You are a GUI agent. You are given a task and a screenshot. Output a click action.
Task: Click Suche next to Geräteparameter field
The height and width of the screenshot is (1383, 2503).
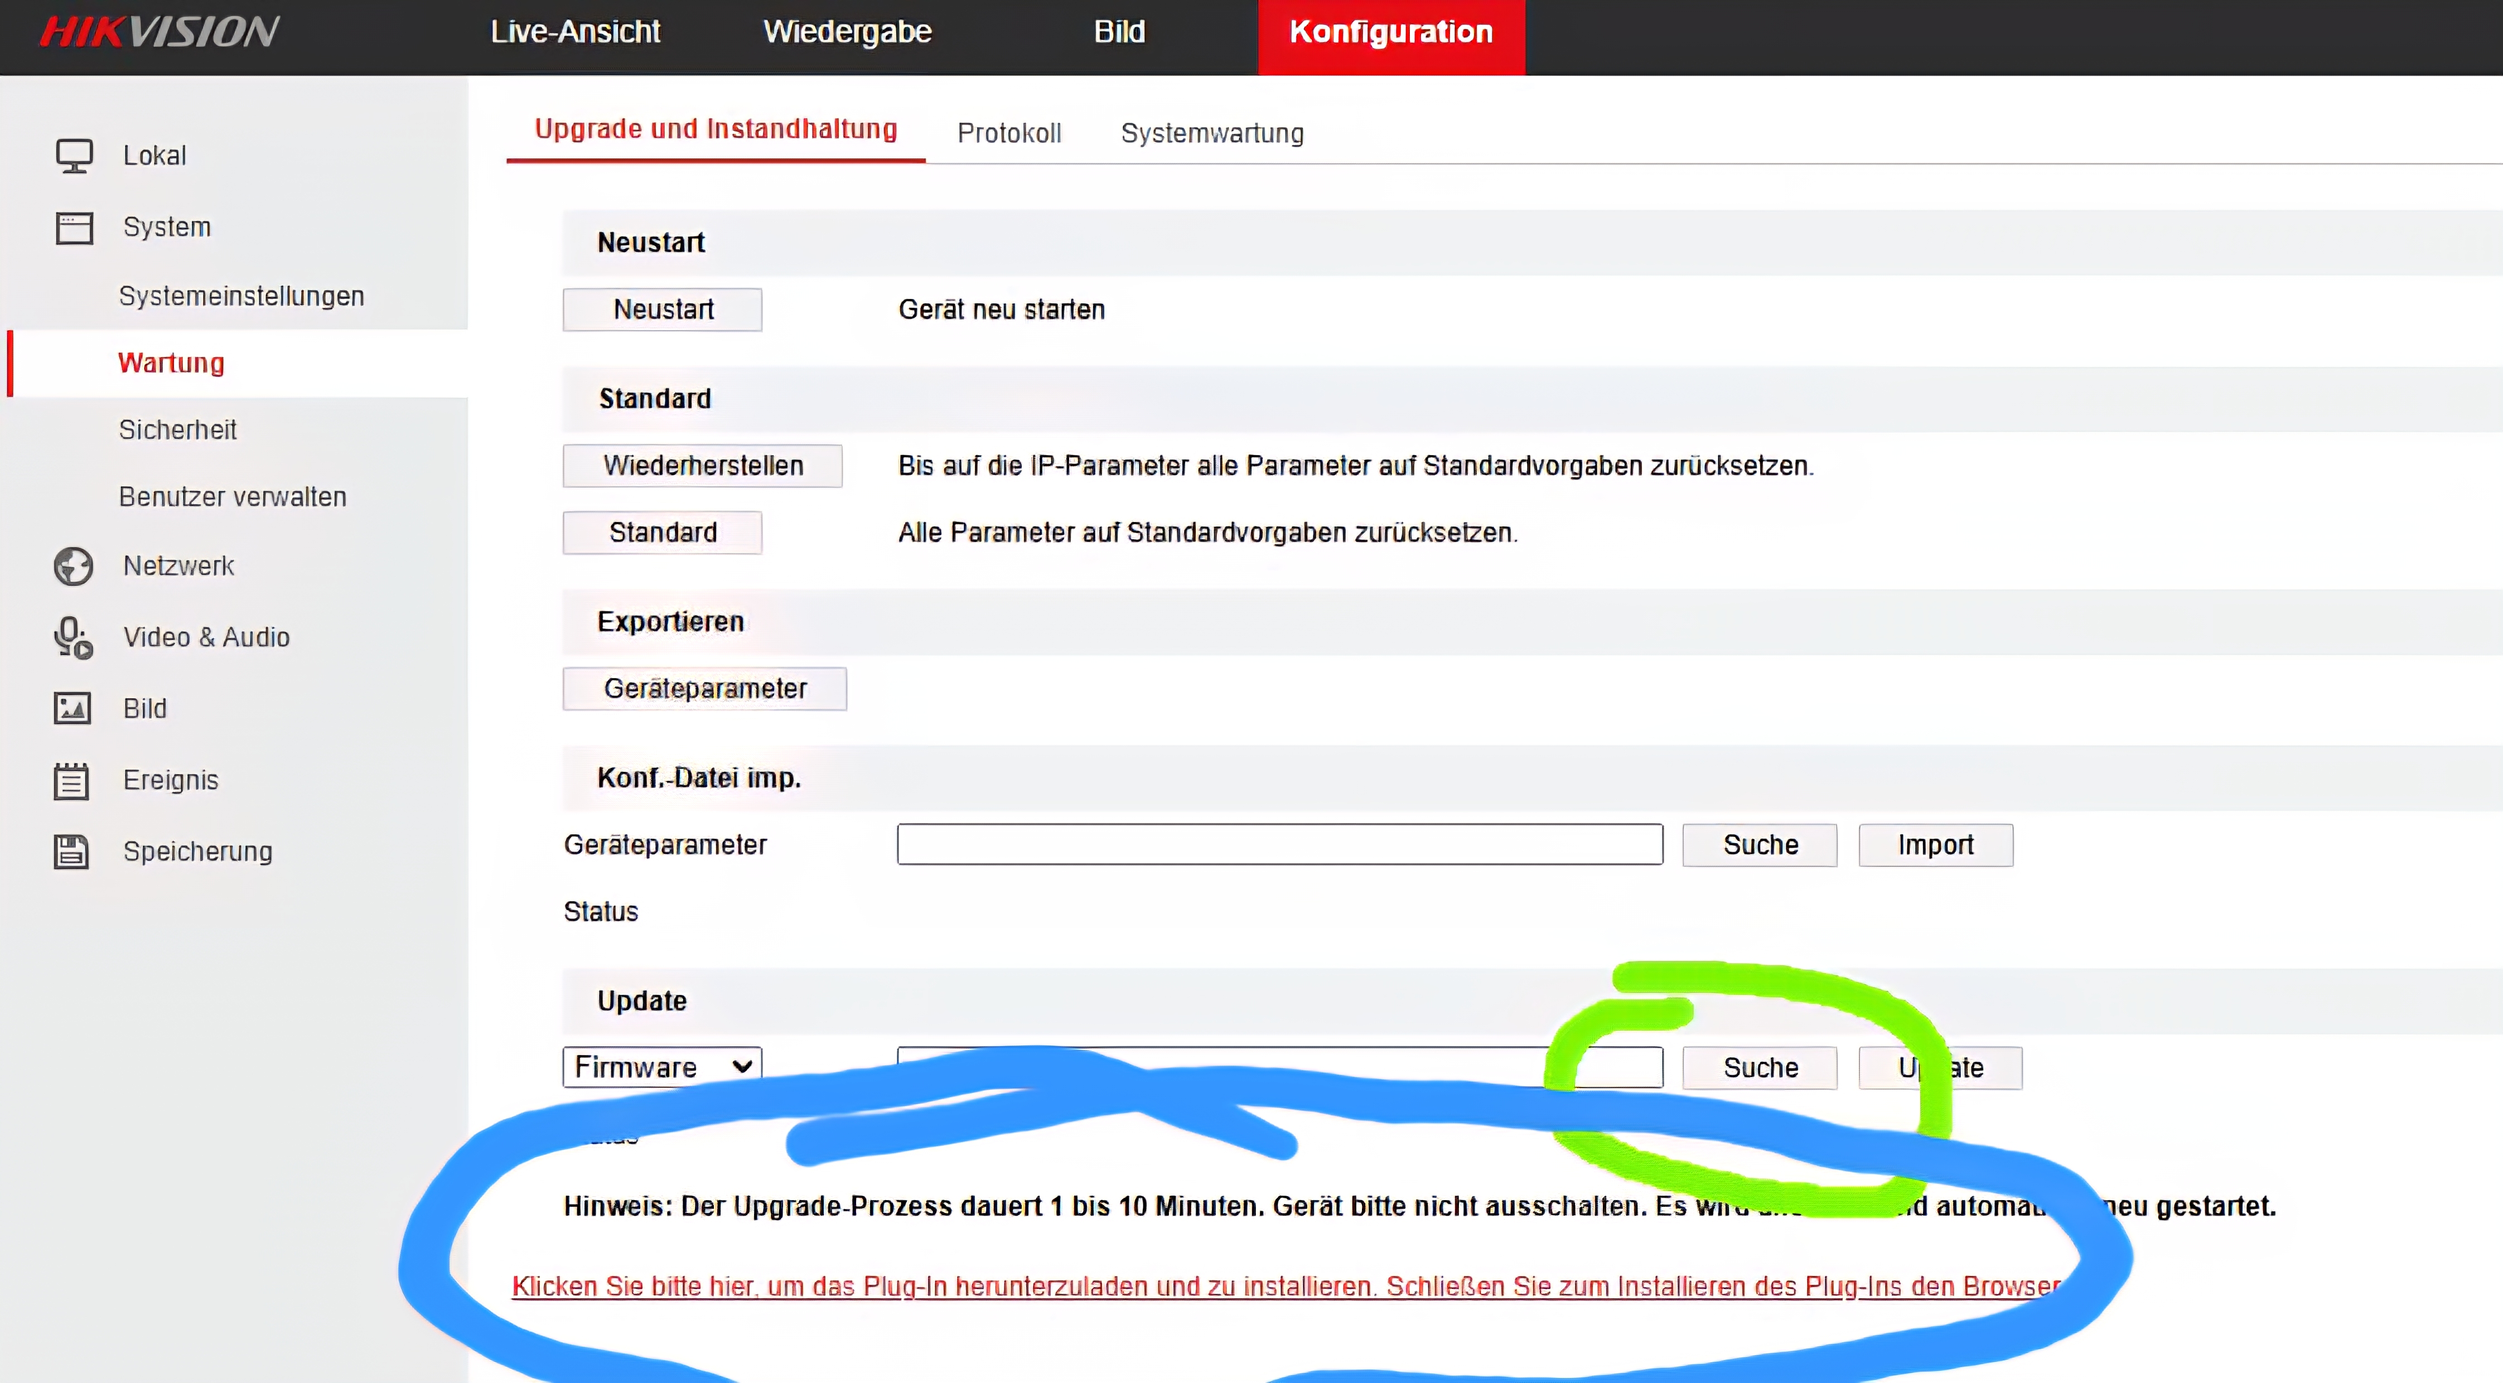(1760, 844)
